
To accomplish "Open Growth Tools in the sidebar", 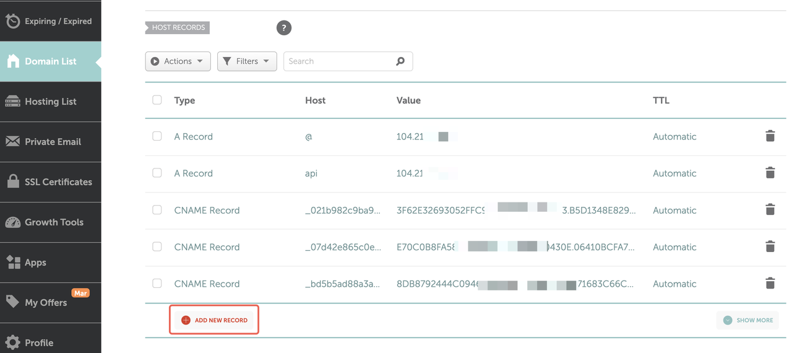I will coord(50,222).
